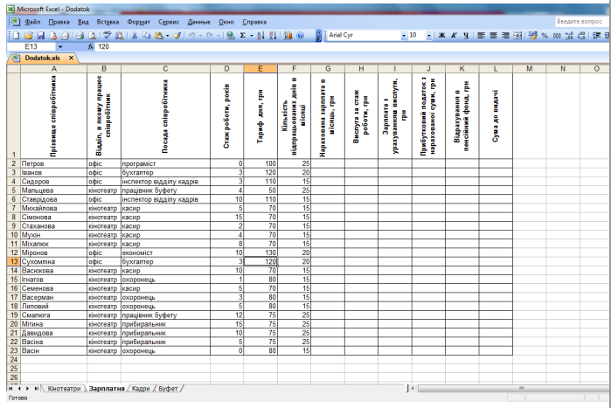Paste with the clipboard icon

158,36
